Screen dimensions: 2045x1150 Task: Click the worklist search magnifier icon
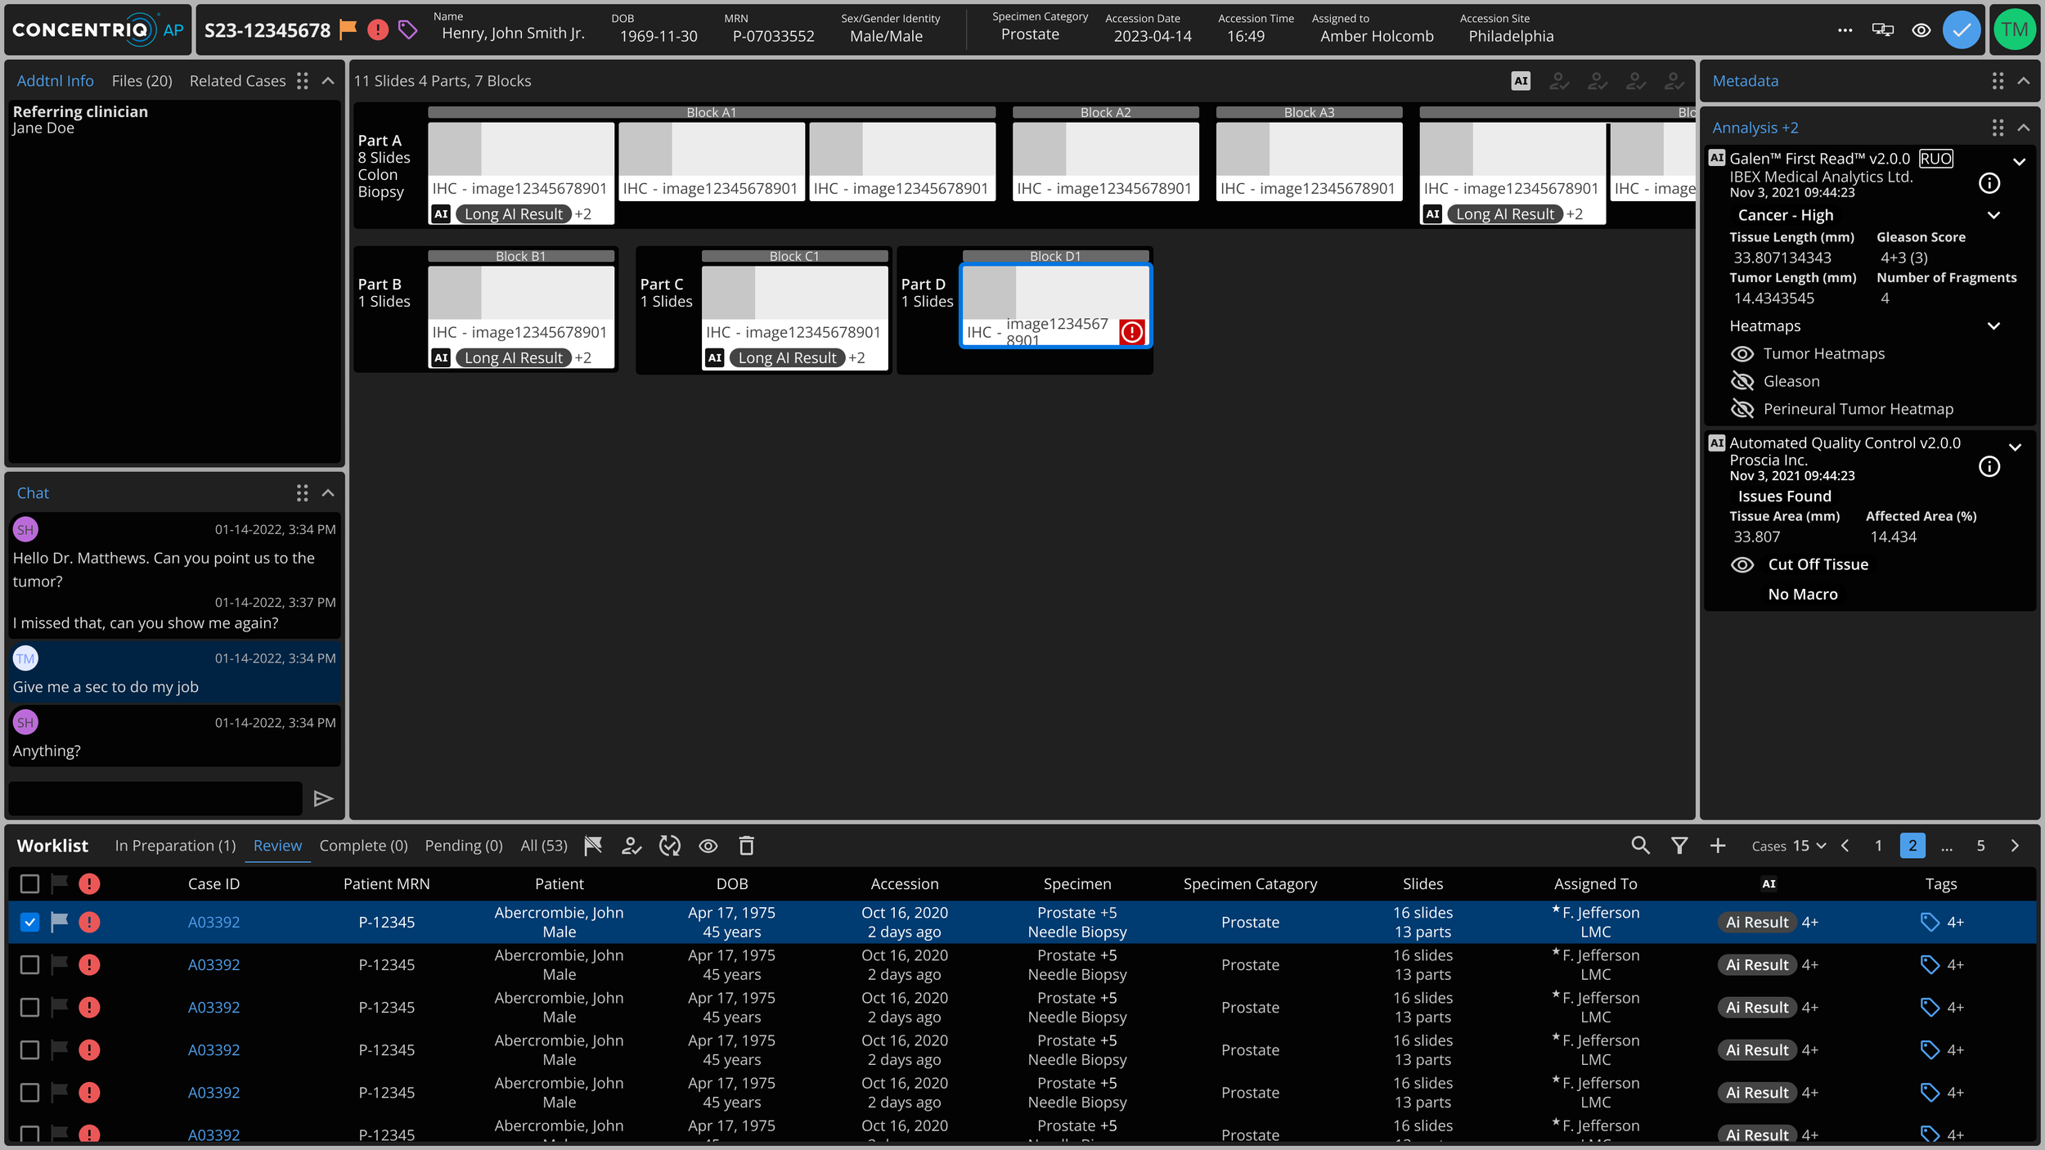click(1640, 845)
